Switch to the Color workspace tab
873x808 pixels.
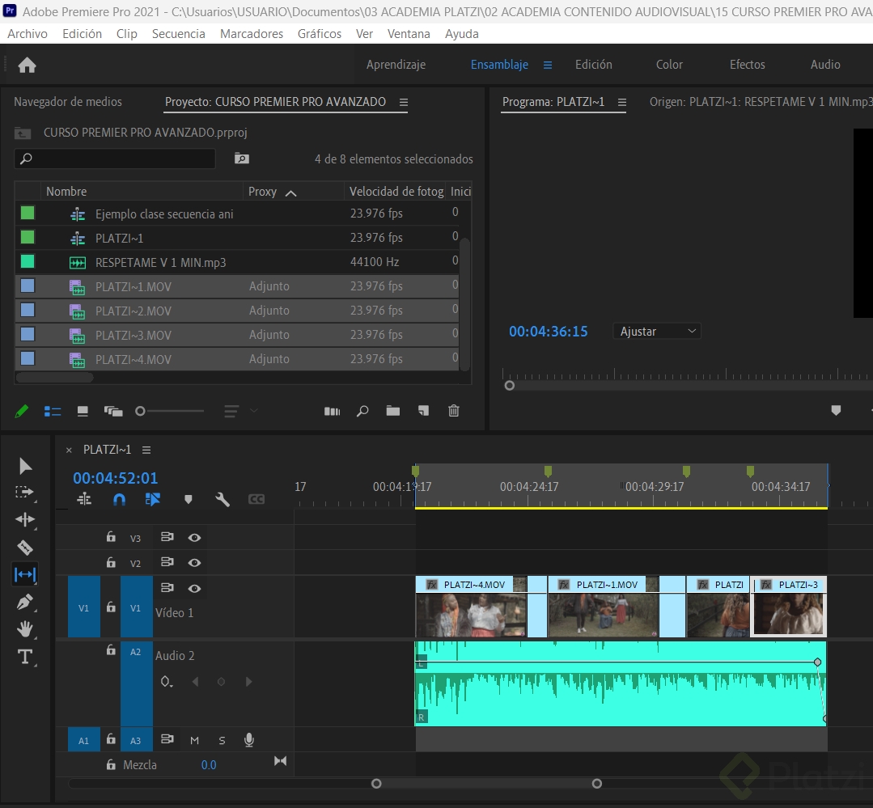pos(669,65)
